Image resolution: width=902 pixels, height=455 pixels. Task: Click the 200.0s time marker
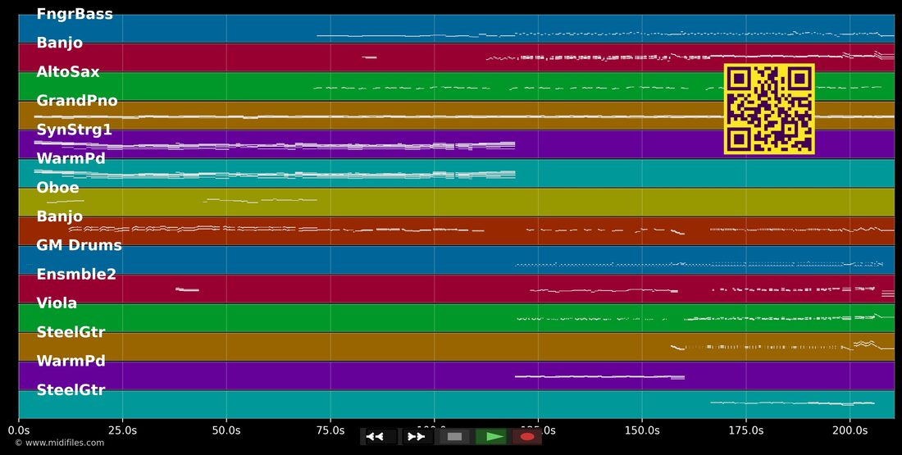850,430
